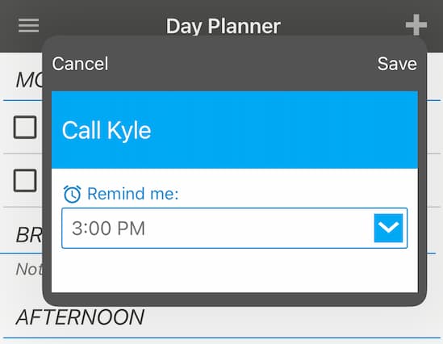Image resolution: width=443 pixels, height=344 pixels.
Task: Open the 3:00 PM reminder time dropdown
Action: pos(235,228)
